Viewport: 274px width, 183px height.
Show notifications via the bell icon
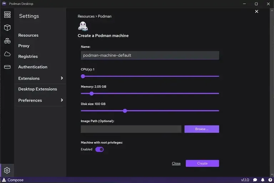pos(263,180)
